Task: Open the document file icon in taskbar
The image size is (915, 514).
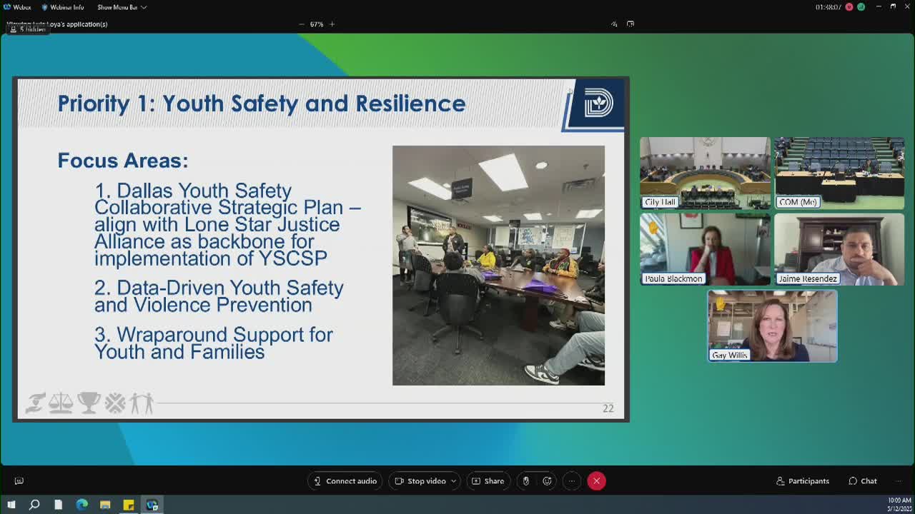Action: coord(58,505)
